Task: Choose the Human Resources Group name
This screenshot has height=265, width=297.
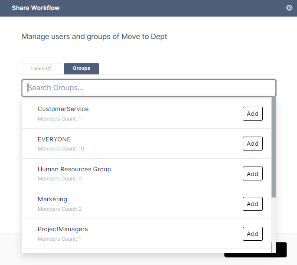Action: point(74,169)
